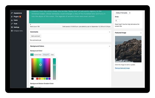Screen dimensions: 155x98
Task: Collapse the Background Colors panel
Action: click(110, 46)
